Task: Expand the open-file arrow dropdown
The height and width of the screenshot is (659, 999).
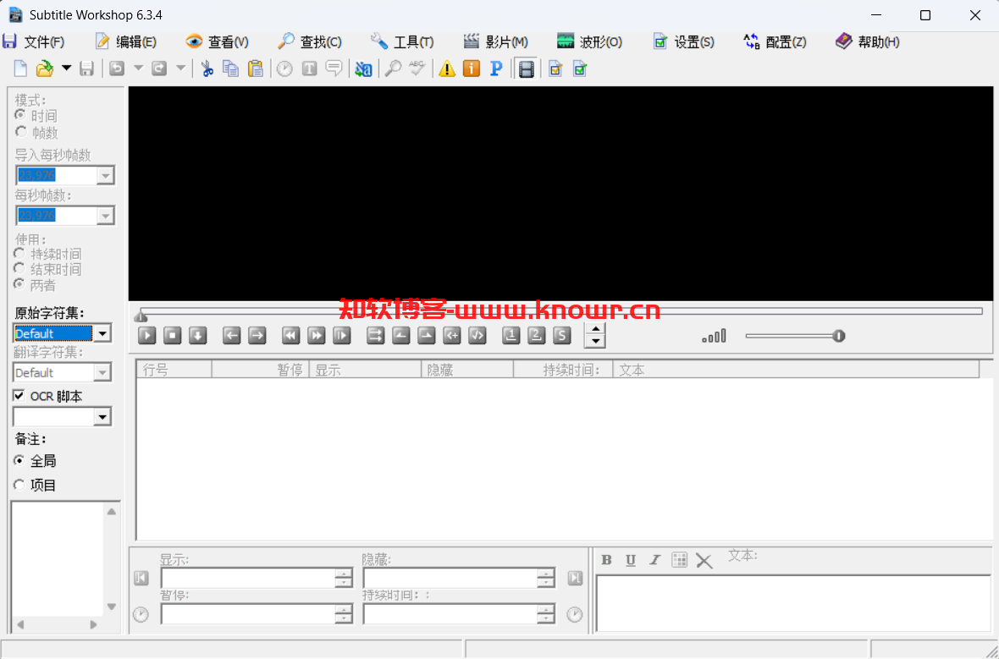Action: pyautogui.click(x=66, y=69)
